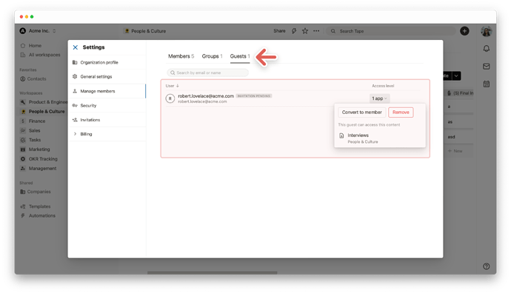This screenshot has height=293, width=511.
Task: Click the horizontal scrollbar at bottom
Action: coord(212,272)
